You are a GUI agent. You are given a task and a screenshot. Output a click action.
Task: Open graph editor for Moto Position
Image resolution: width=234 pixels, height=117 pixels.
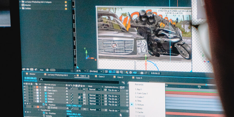47,105
